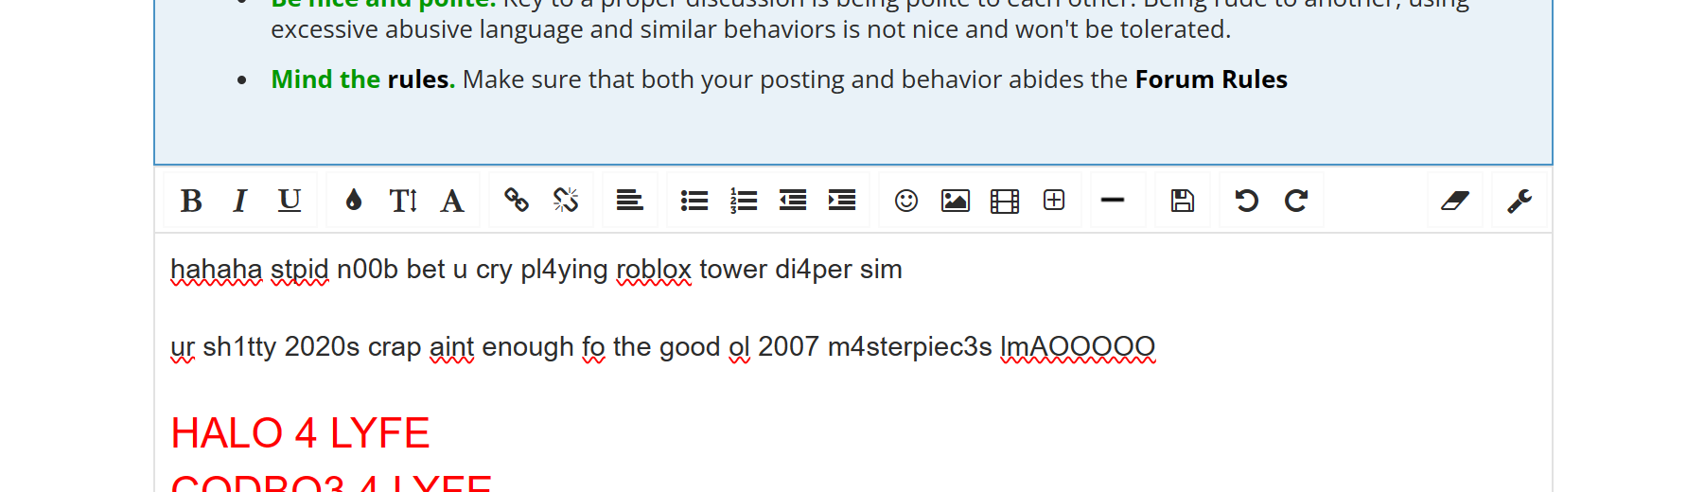This screenshot has width=1704, height=492.
Task: Increase indent of the text
Action: [842, 201]
